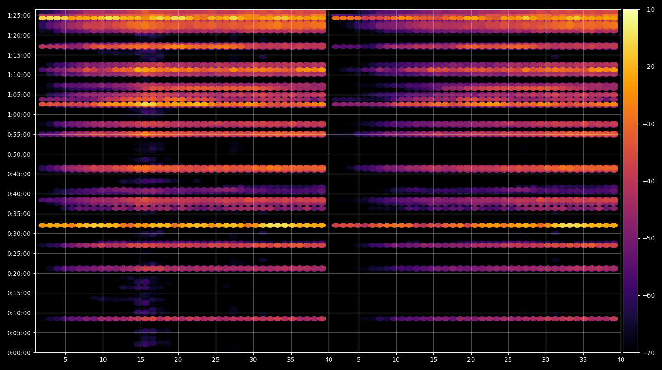Click the 1:05:00 time axis label
Viewport: 662px width, 370px height.
pos(19,95)
